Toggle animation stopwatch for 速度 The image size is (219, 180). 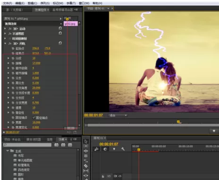tap(13, 108)
